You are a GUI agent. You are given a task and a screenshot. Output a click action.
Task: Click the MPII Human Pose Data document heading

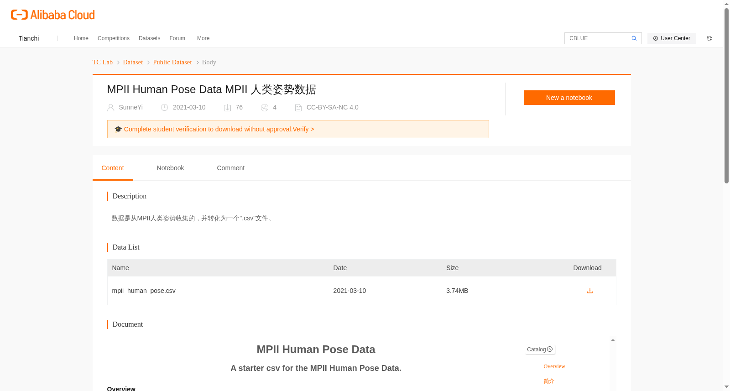[316, 349]
